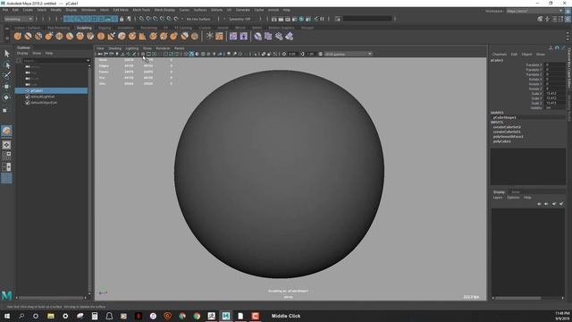Activate the Select tool arrow in the Tool Box
The width and height of the screenshot is (572, 322).
[6, 54]
